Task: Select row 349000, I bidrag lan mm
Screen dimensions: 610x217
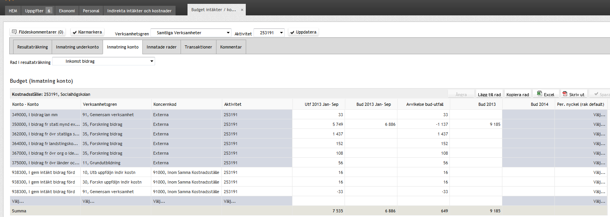Action: point(45,115)
